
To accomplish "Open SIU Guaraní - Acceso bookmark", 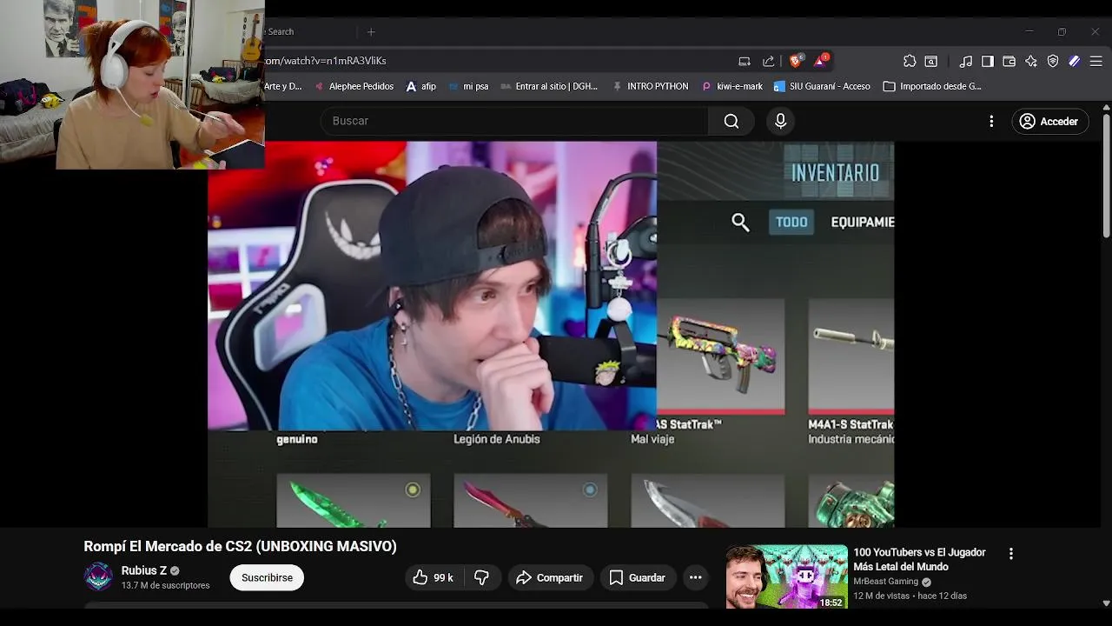I will pos(822,86).
